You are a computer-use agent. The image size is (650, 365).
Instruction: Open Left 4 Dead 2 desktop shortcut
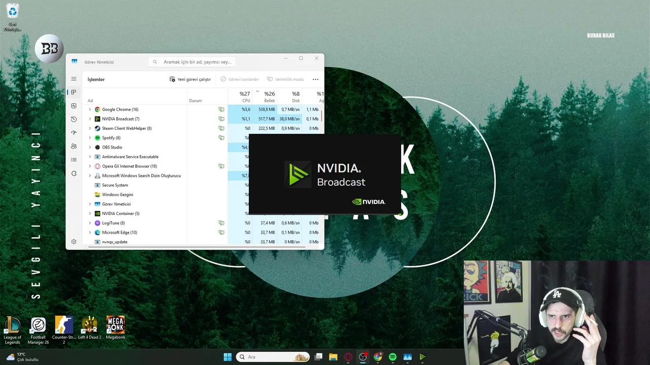[x=89, y=328]
